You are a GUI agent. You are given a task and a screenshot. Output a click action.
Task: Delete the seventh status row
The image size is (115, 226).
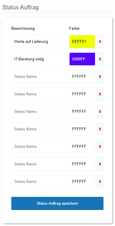(x=100, y=146)
